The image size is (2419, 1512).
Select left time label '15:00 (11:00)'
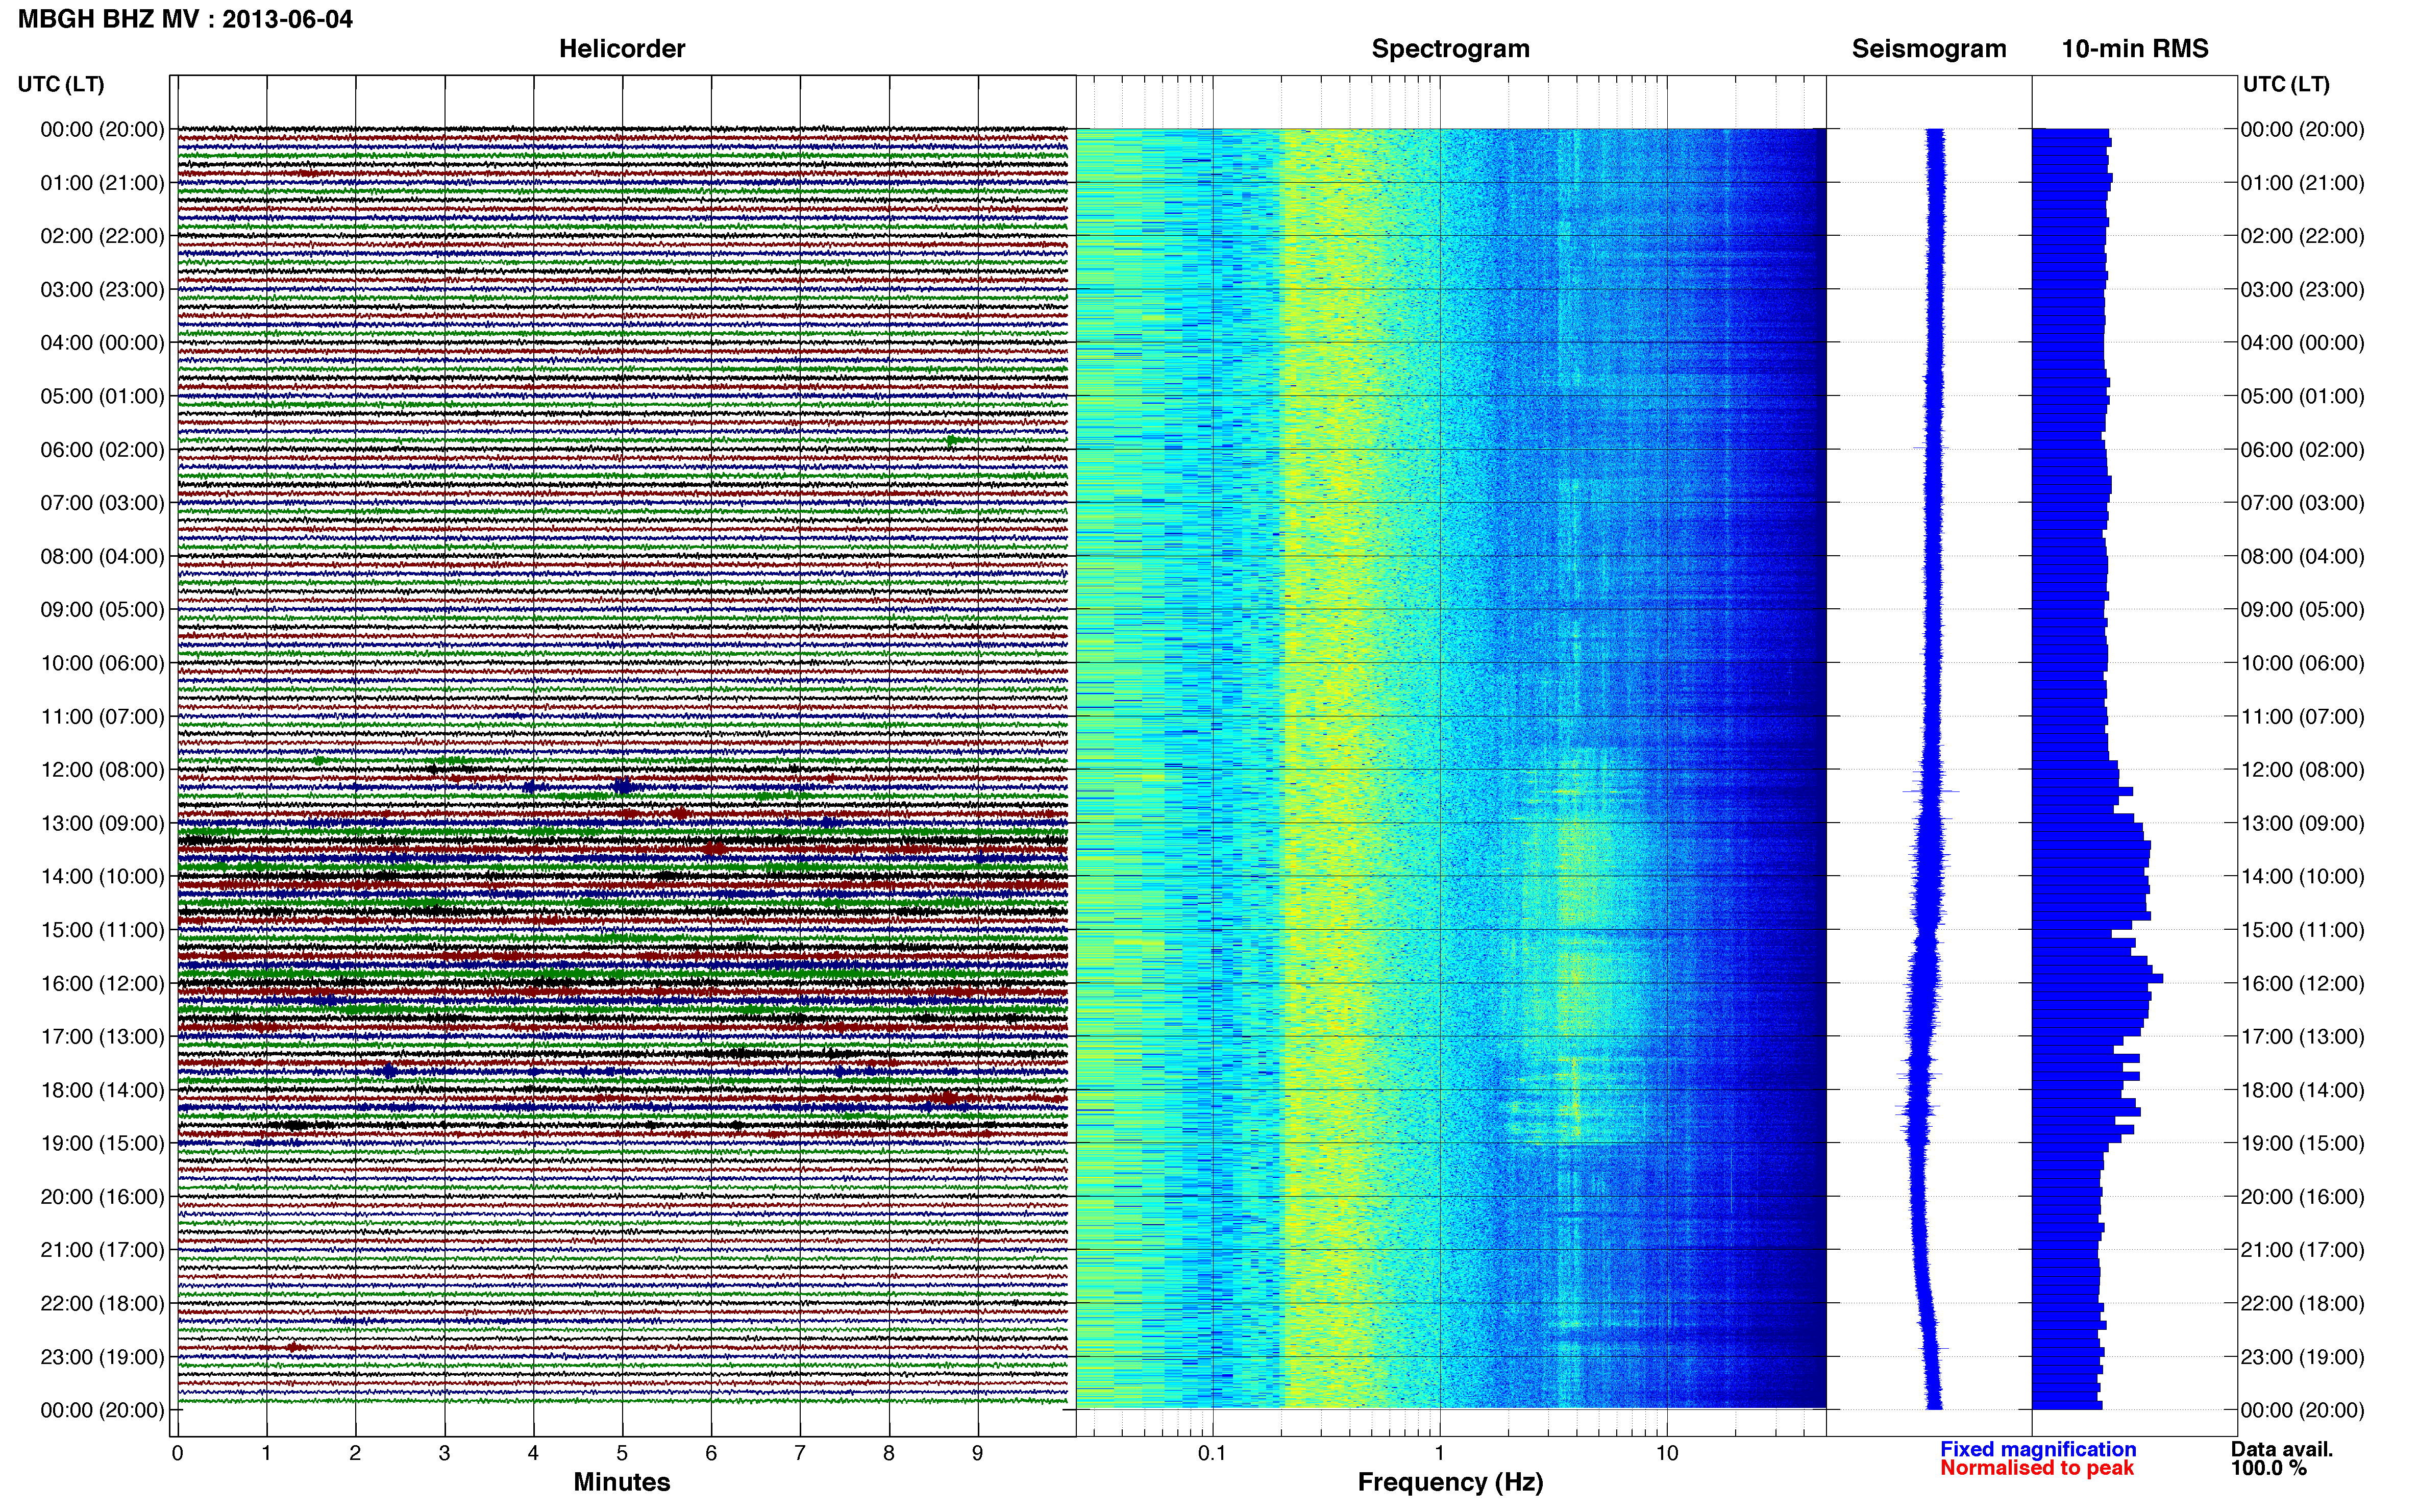point(102,930)
